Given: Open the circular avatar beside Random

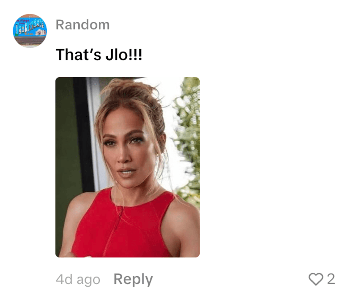Looking at the screenshot, I should 30,31.
